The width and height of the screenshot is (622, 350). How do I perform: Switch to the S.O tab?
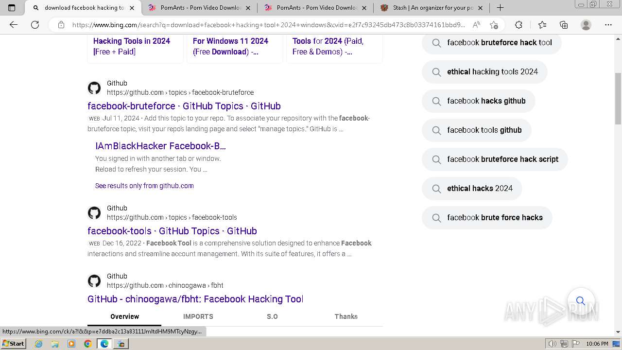(272, 316)
